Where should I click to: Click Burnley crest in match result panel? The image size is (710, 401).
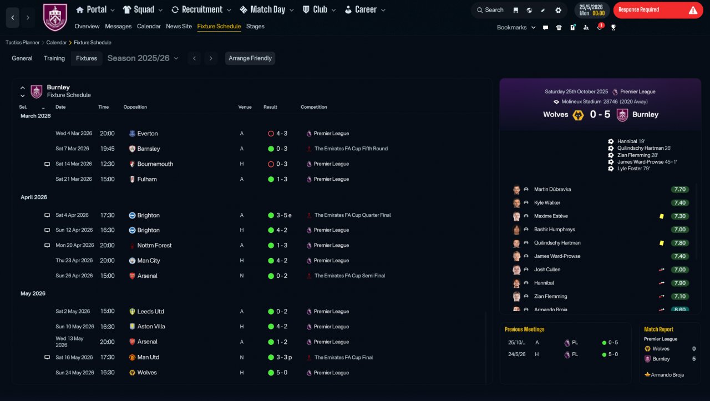[622, 115]
